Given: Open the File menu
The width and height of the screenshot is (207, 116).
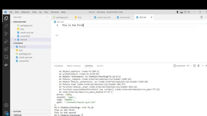Looking at the screenshot, I should 11,12.
